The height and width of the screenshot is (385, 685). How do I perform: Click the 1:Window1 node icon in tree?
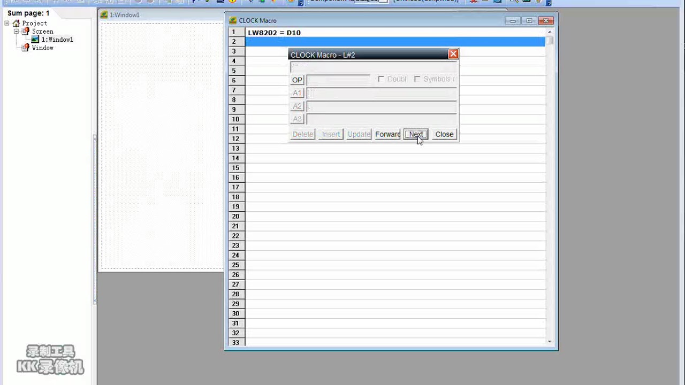click(35, 40)
